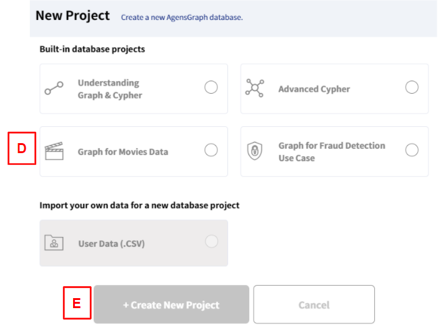Click the User Data (.CSV) label
The image size is (438, 325).
(111, 244)
